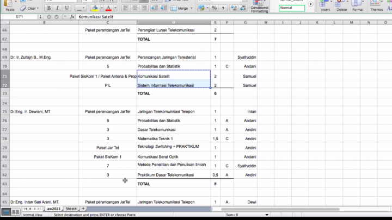The width and height of the screenshot is (392, 220).
Task: Apply the yellow fill color bucket
Action: click(95, 8)
